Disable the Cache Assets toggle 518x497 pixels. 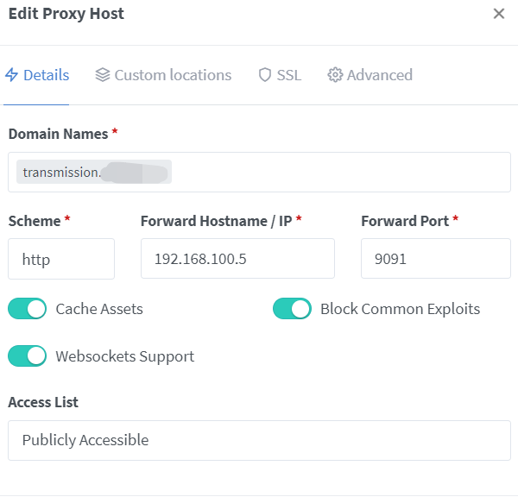[27, 309]
